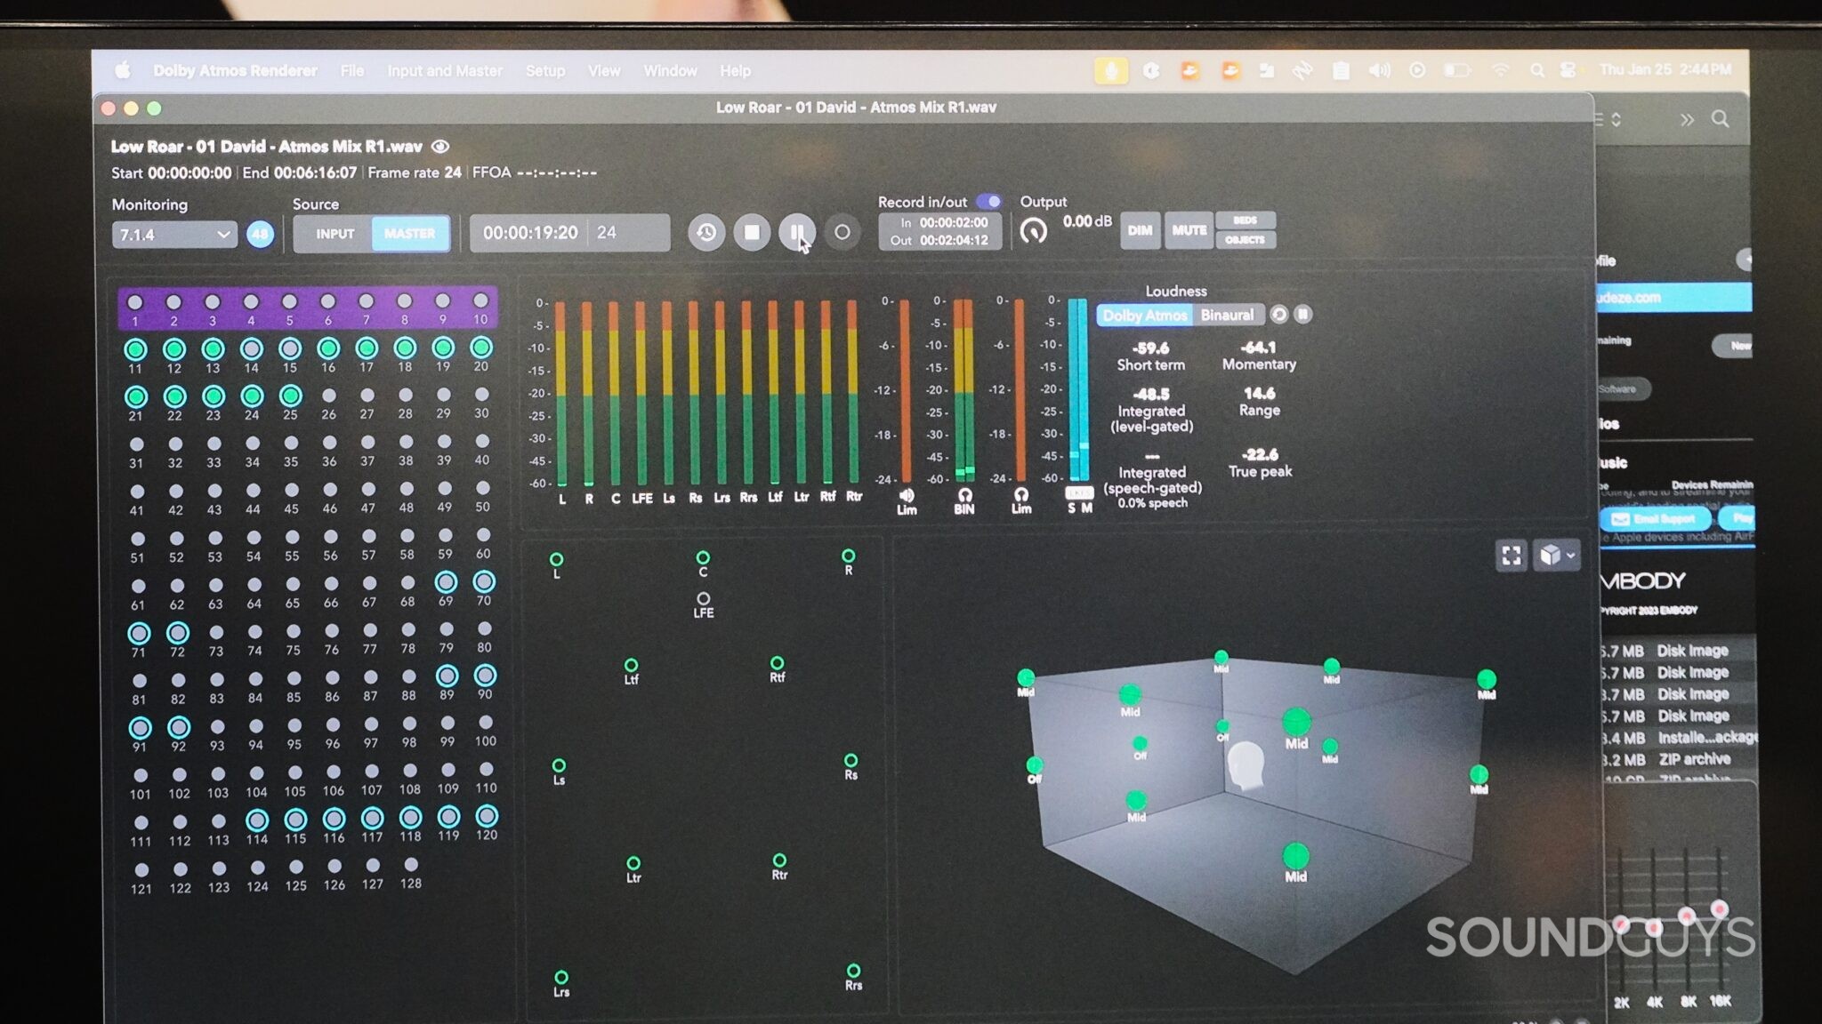
Task: Expand the hamburger menu near the search icon
Action: 1599,119
